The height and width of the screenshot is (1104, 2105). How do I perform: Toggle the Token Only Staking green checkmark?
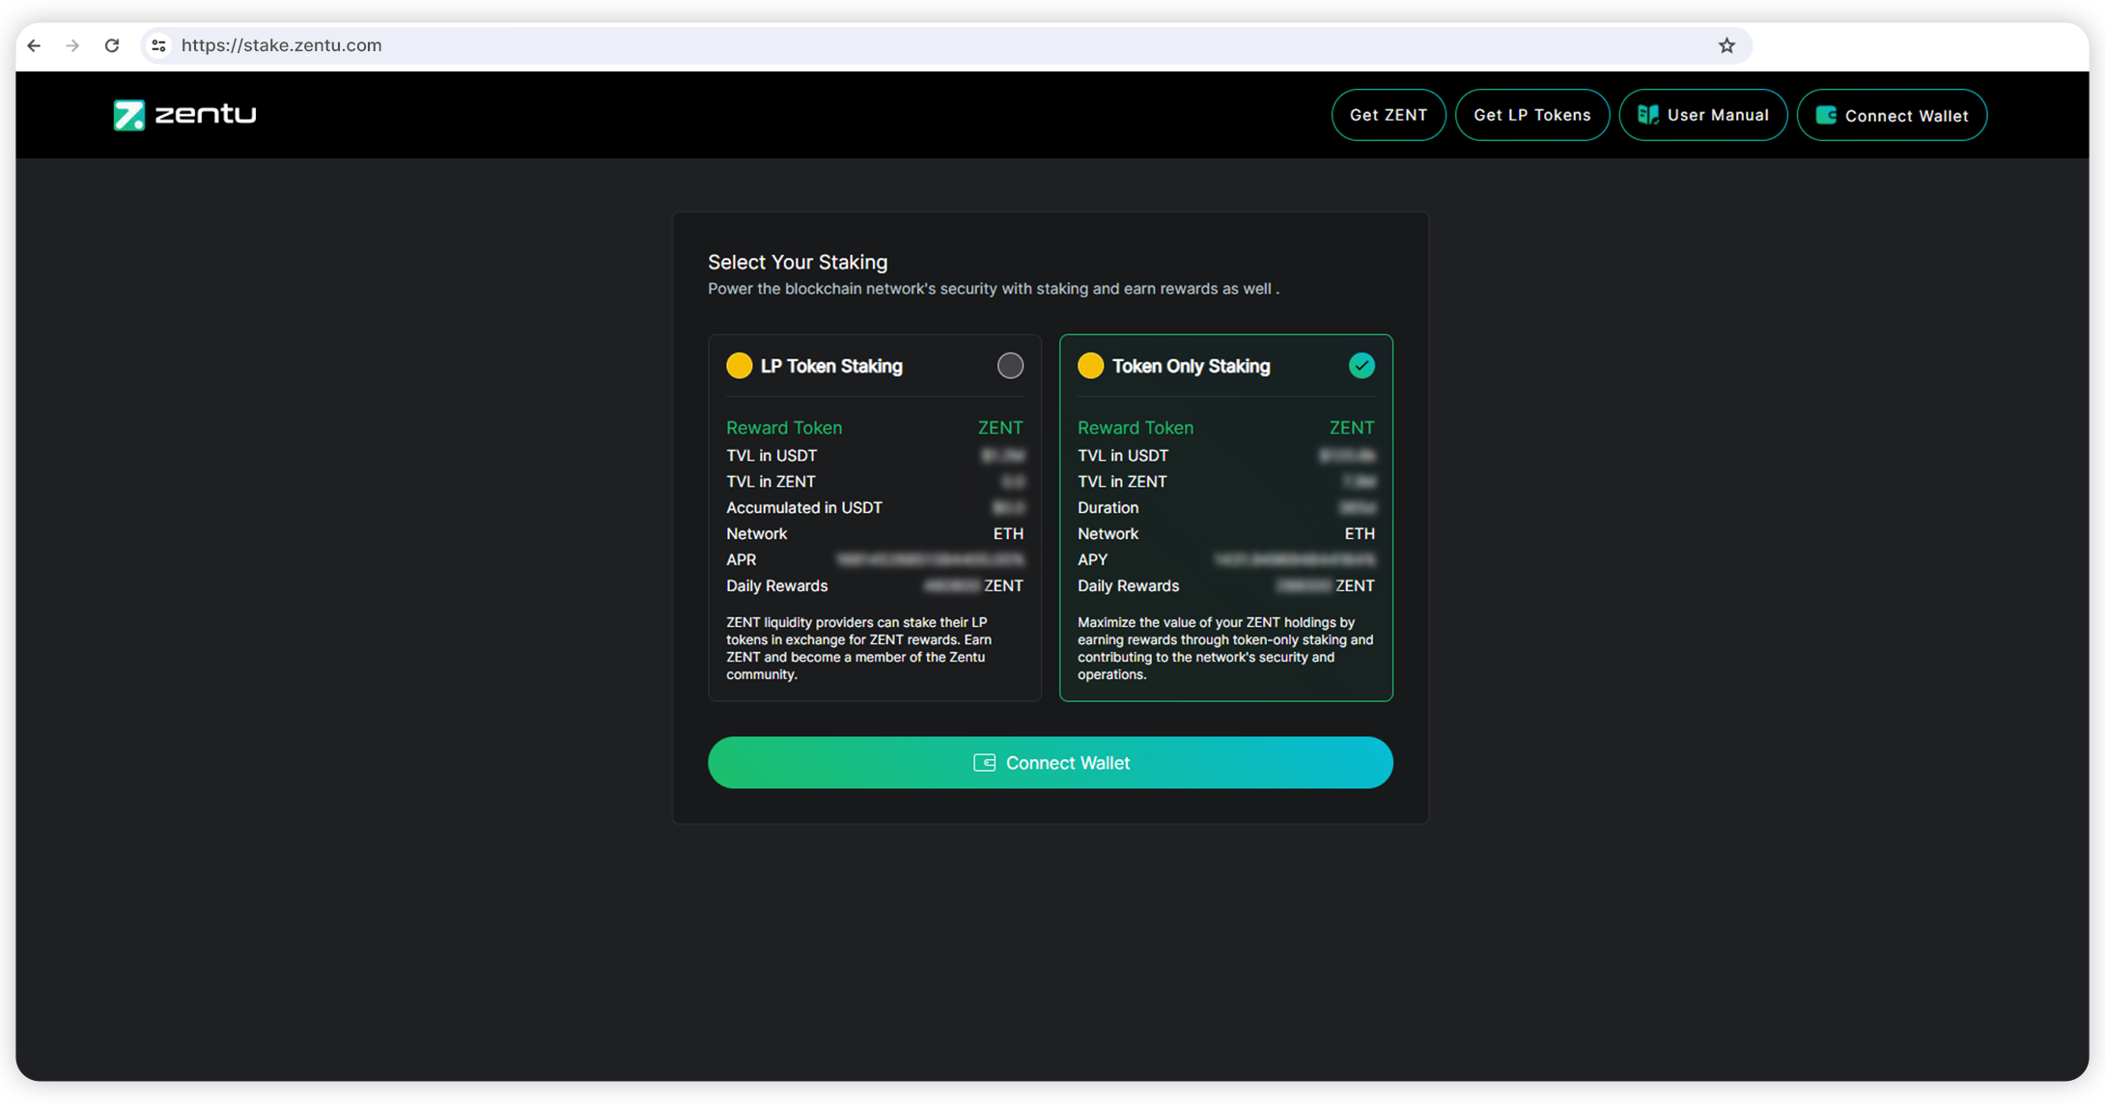(1361, 366)
